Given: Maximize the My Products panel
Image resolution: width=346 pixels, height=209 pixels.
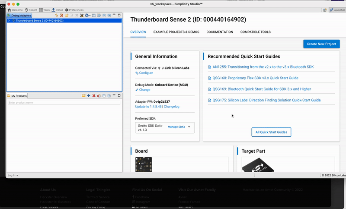Looking at the screenshot, I should [x=119, y=95].
